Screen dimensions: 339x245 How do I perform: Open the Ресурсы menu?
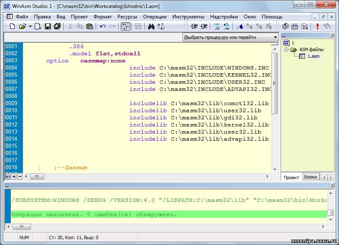[127, 17]
